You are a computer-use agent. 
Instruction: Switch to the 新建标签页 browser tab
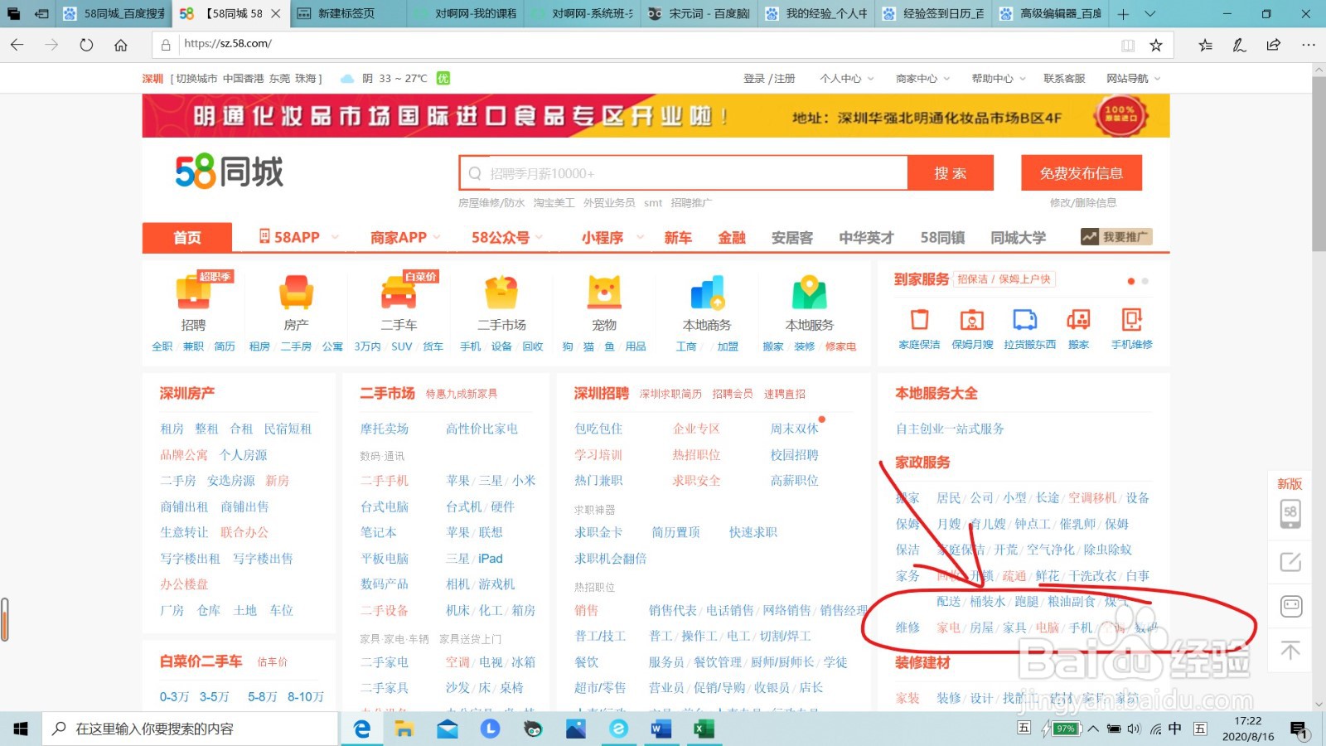pos(346,14)
